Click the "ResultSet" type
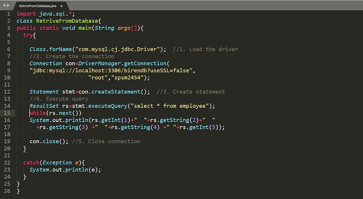Image resolution: width=363 pixels, height=199 pixels. click(44, 106)
